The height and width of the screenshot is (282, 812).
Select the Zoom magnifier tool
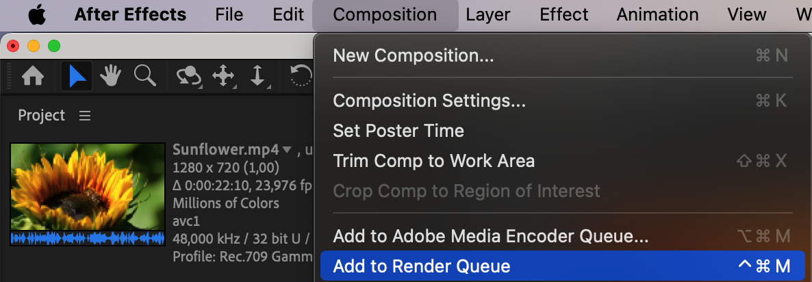(x=144, y=75)
